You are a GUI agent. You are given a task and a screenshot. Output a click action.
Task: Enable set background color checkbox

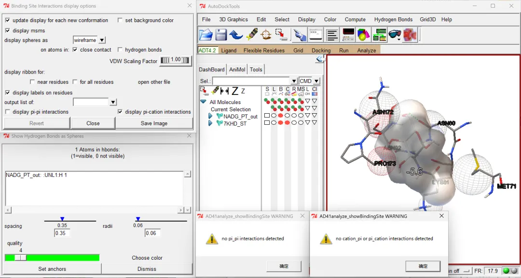tap(120, 20)
